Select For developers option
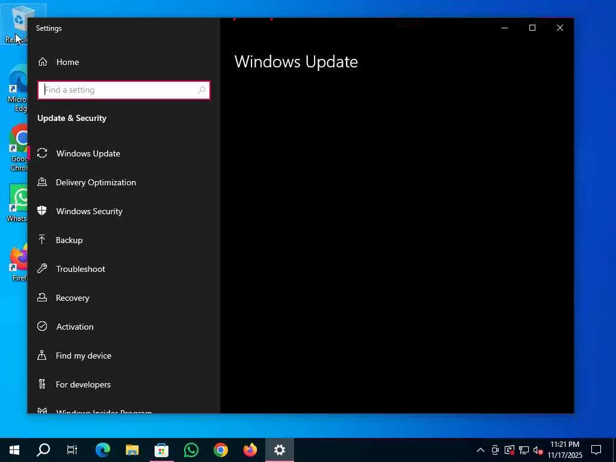This screenshot has width=616, height=462. click(124, 384)
